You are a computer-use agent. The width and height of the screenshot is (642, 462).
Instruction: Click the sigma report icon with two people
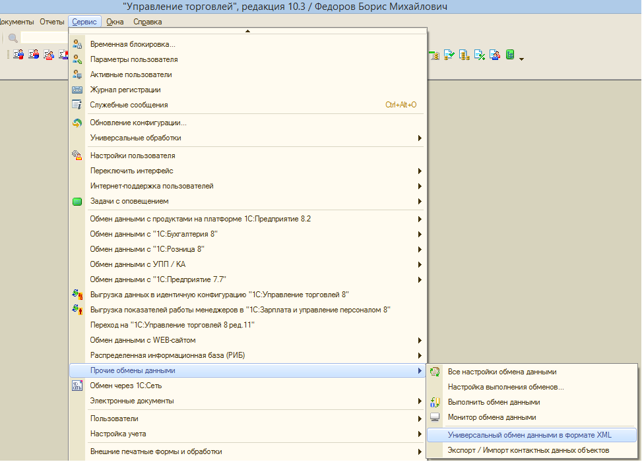pos(49,55)
